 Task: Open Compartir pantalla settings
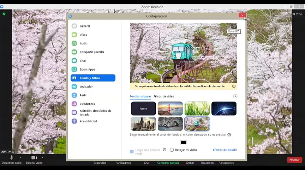(92, 52)
